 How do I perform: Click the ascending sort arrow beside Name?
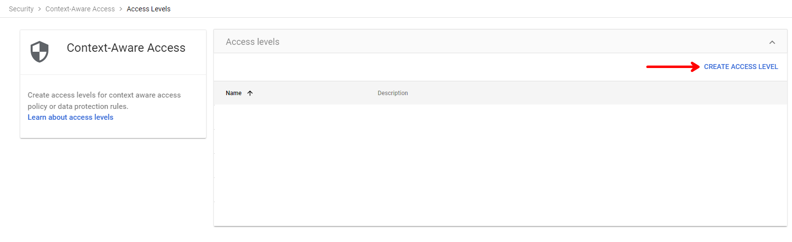(250, 93)
